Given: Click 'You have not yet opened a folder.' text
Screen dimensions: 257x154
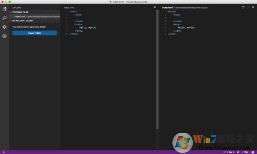Looking at the screenshot, I should [29, 27].
